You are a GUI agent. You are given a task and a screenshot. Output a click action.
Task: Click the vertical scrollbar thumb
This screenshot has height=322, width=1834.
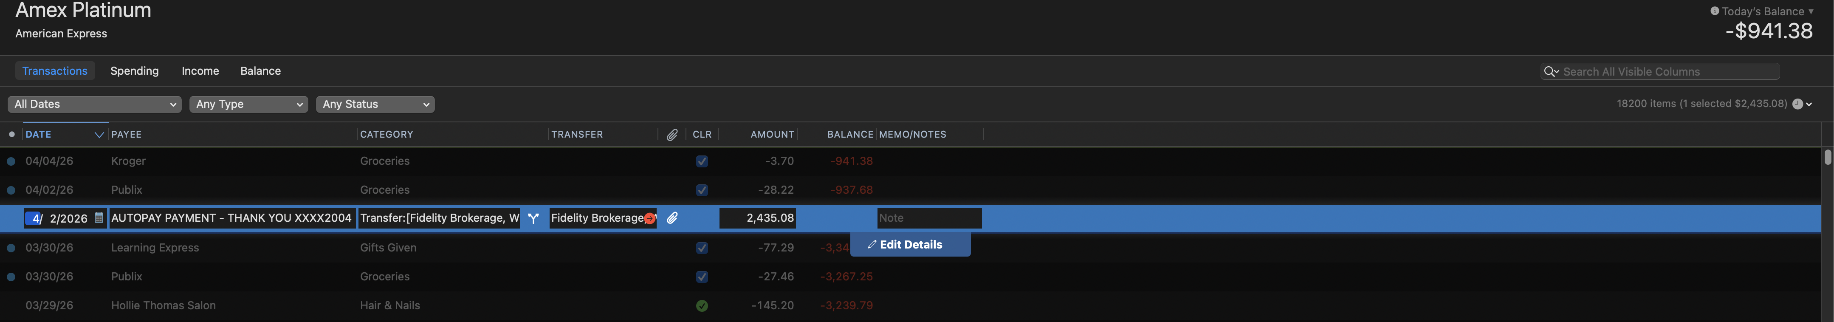tap(1827, 158)
